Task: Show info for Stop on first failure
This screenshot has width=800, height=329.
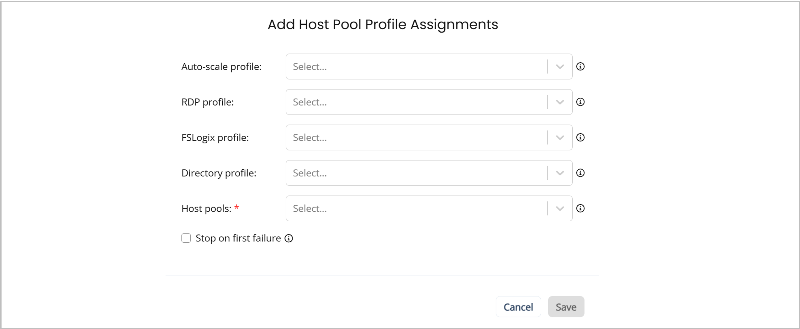Action: pyautogui.click(x=289, y=239)
